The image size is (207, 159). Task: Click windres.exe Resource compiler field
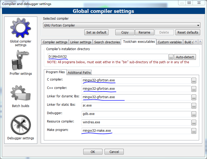(136, 123)
